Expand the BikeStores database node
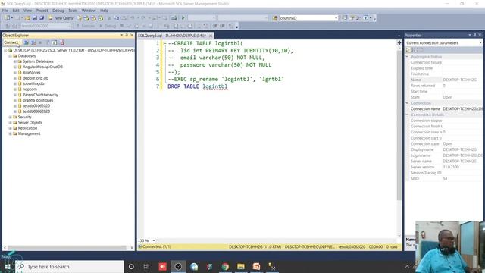The height and width of the screenshot is (273, 485). (15, 73)
